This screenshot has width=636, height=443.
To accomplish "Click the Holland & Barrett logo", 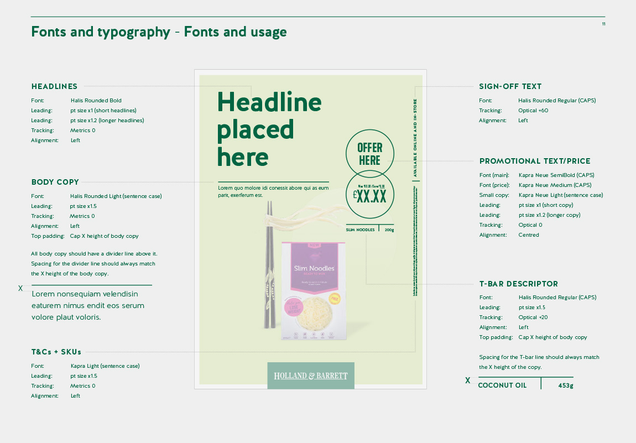I will point(310,376).
